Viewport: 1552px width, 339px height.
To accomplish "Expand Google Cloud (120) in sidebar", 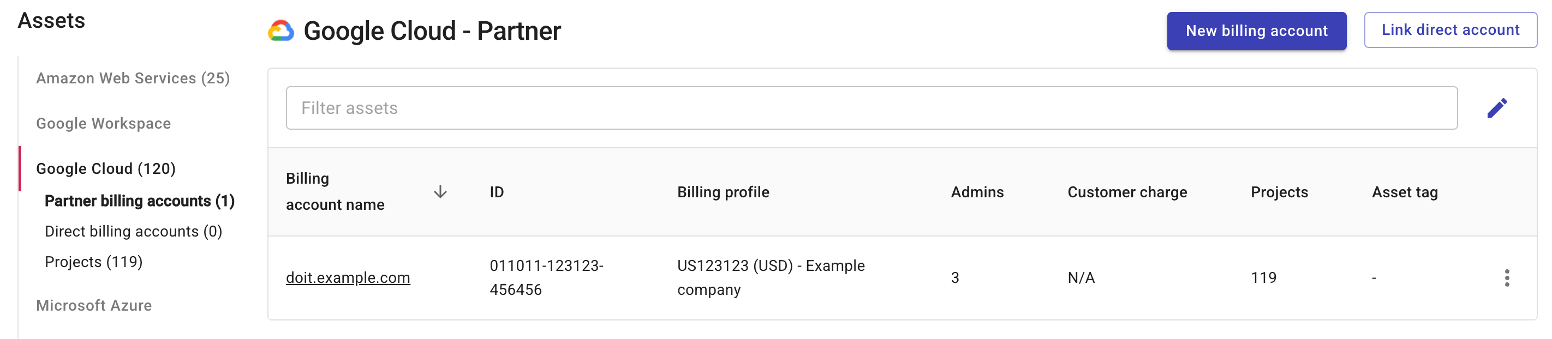I will click(x=106, y=168).
